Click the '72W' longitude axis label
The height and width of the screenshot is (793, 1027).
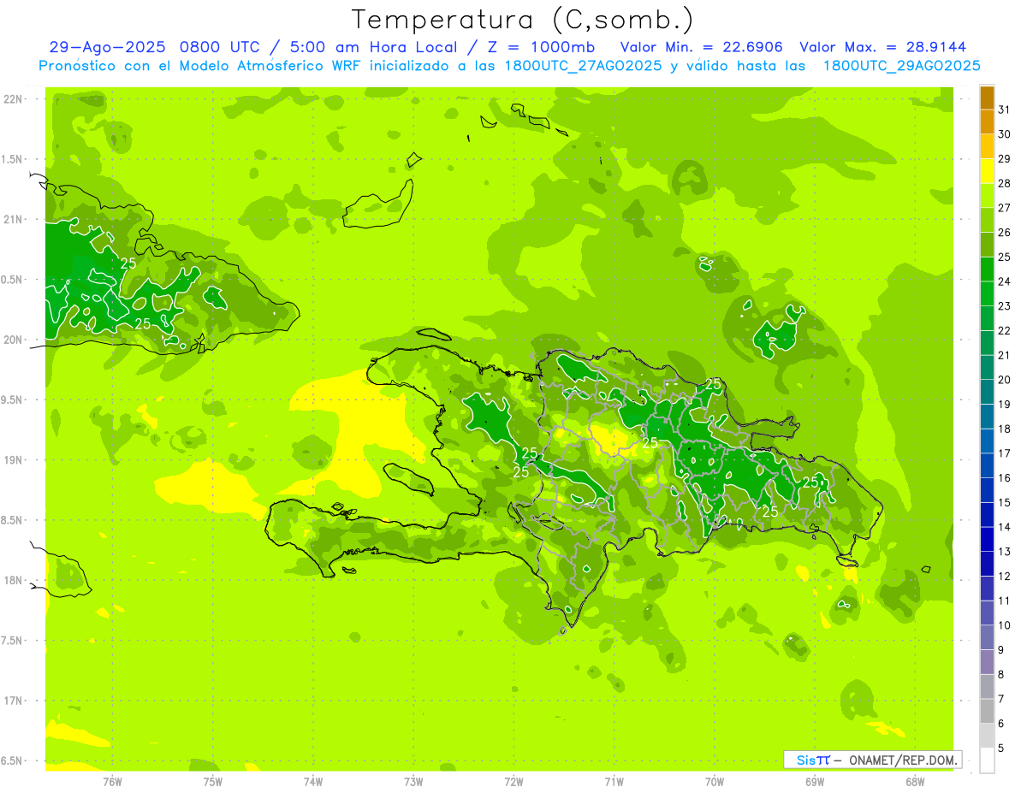[513, 781]
